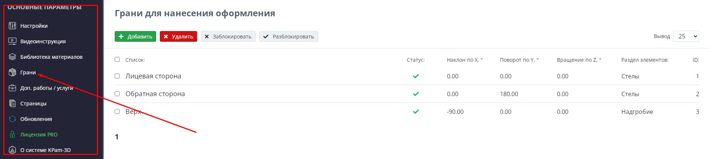Tick the Лицевая сторона row checkbox

(x=117, y=76)
